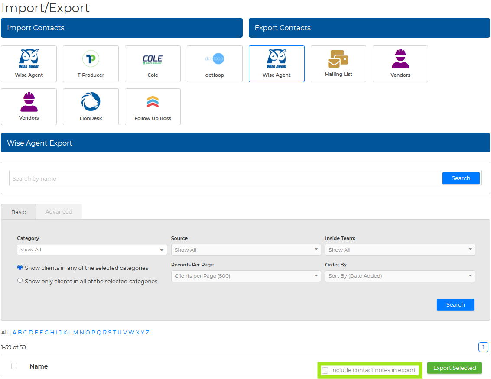Go to page 1 in pagination

[483, 347]
